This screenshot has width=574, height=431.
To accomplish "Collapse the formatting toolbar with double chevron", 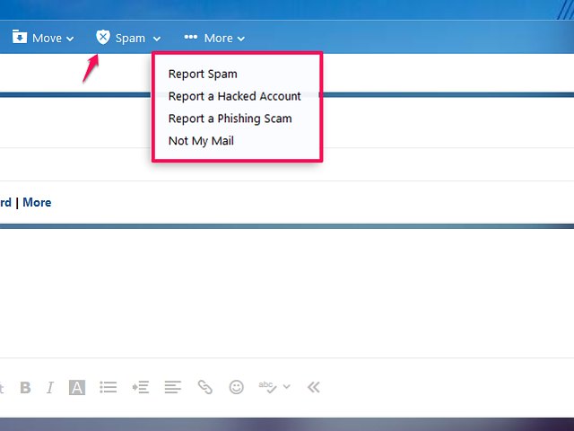I will (313, 388).
